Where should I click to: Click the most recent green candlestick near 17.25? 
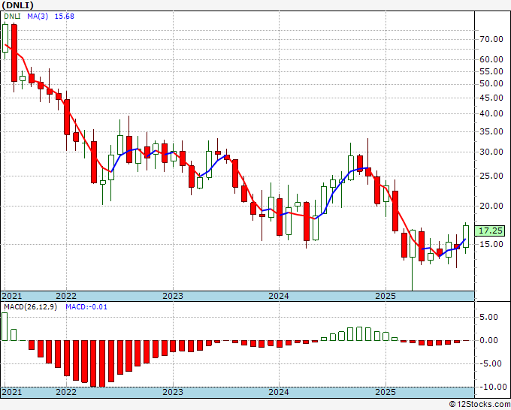(466, 237)
